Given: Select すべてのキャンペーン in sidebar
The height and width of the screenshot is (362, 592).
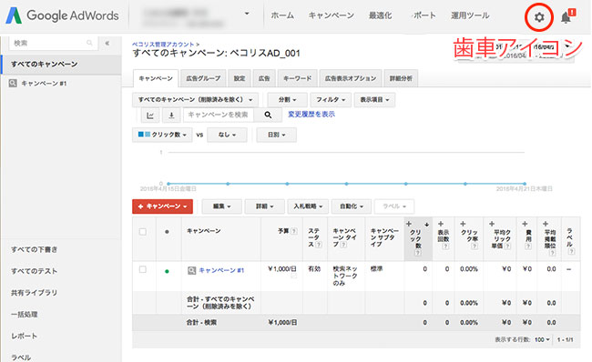Looking at the screenshot, I should (61, 64).
